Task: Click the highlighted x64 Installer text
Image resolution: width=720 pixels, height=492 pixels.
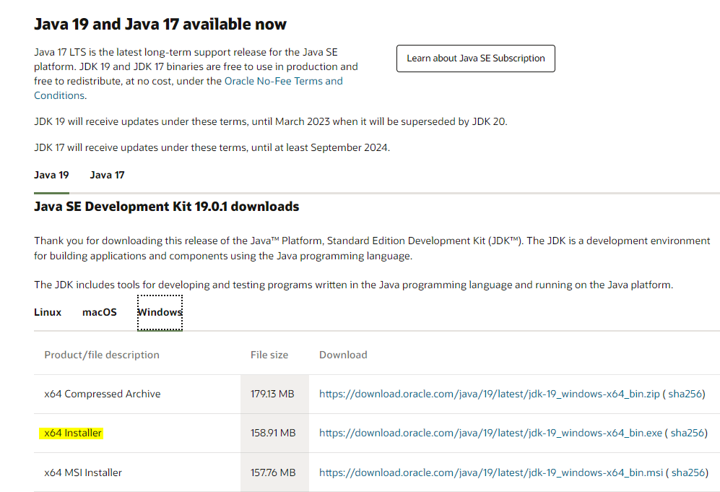Action: click(x=72, y=433)
